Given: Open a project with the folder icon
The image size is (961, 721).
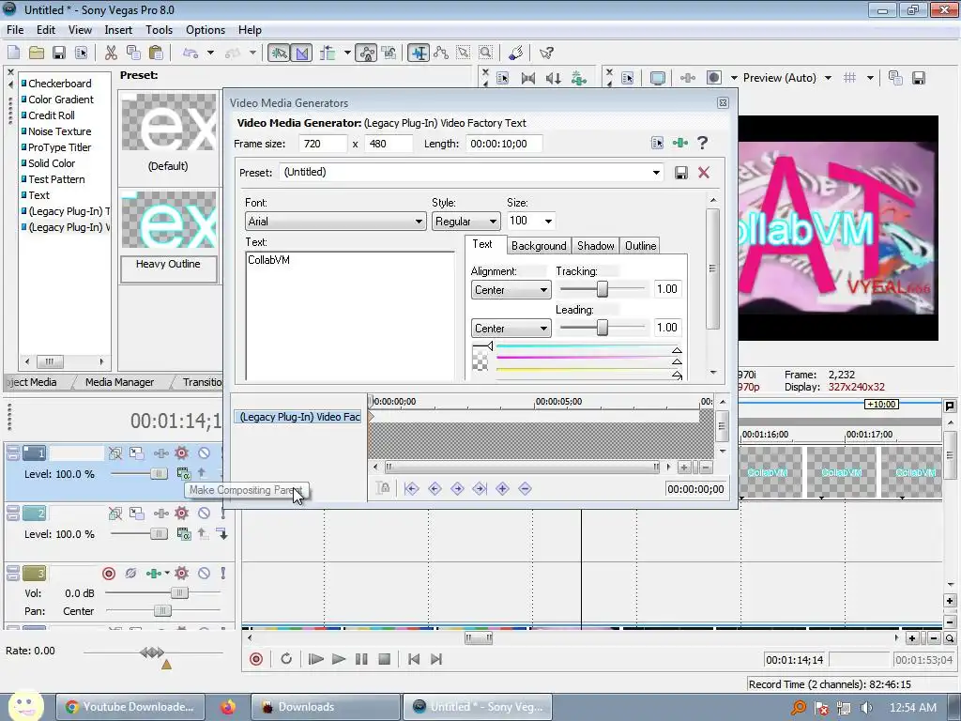Looking at the screenshot, I should point(37,53).
